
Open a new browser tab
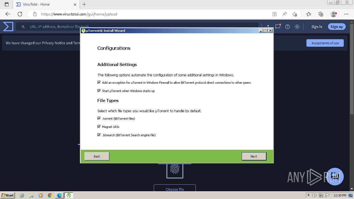[x=84, y=4]
